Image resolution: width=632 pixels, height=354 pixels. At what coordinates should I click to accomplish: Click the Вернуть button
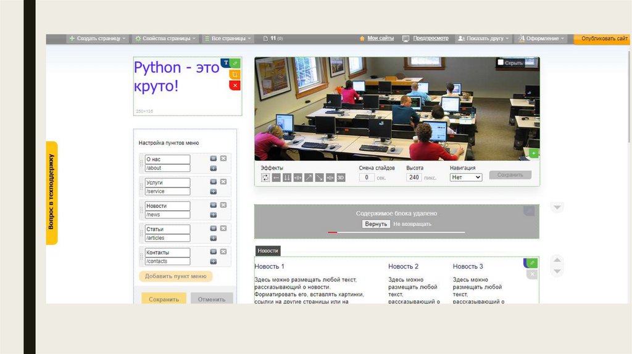tap(376, 224)
